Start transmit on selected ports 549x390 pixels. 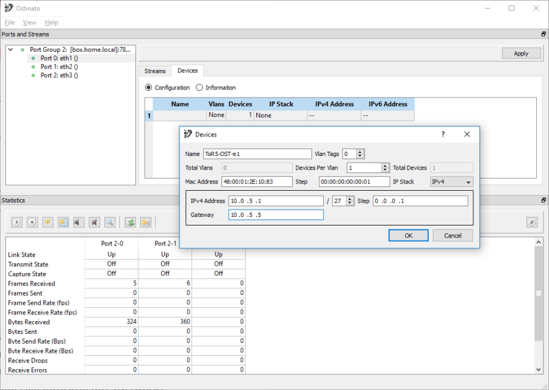[16, 222]
